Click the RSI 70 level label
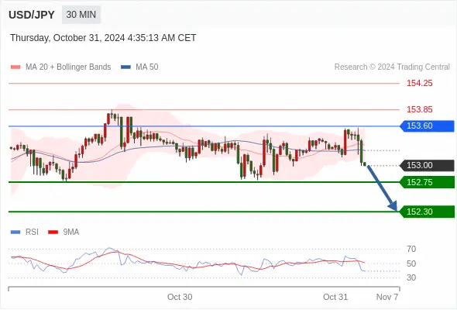 tap(411, 249)
